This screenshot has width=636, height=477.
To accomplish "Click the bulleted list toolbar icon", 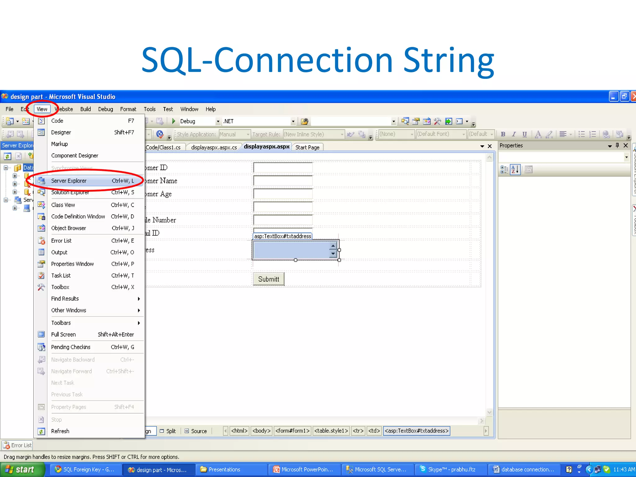I will pyautogui.click(x=582, y=134).
